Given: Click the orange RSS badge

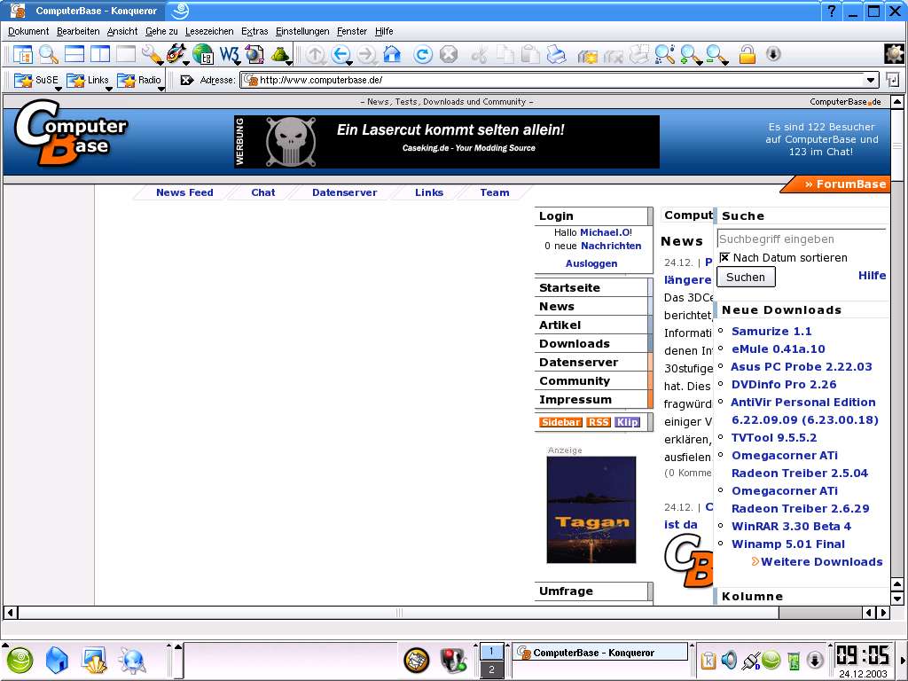Looking at the screenshot, I should (599, 422).
